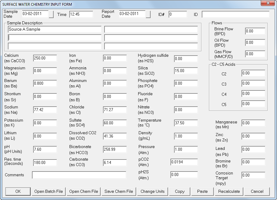The width and height of the screenshot is (277, 200).
Task: Click the pH (pH Units) value field
Action: click(45, 150)
